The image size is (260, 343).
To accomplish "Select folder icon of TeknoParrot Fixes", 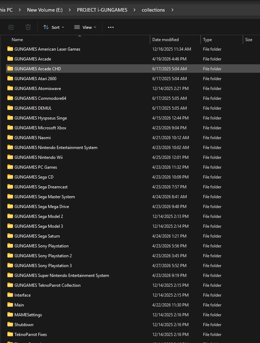I will (10, 334).
